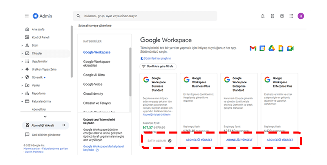Screen dimensions: 327x165
Task: Expand the Raporlama tree arrow
Action: coord(22,94)
